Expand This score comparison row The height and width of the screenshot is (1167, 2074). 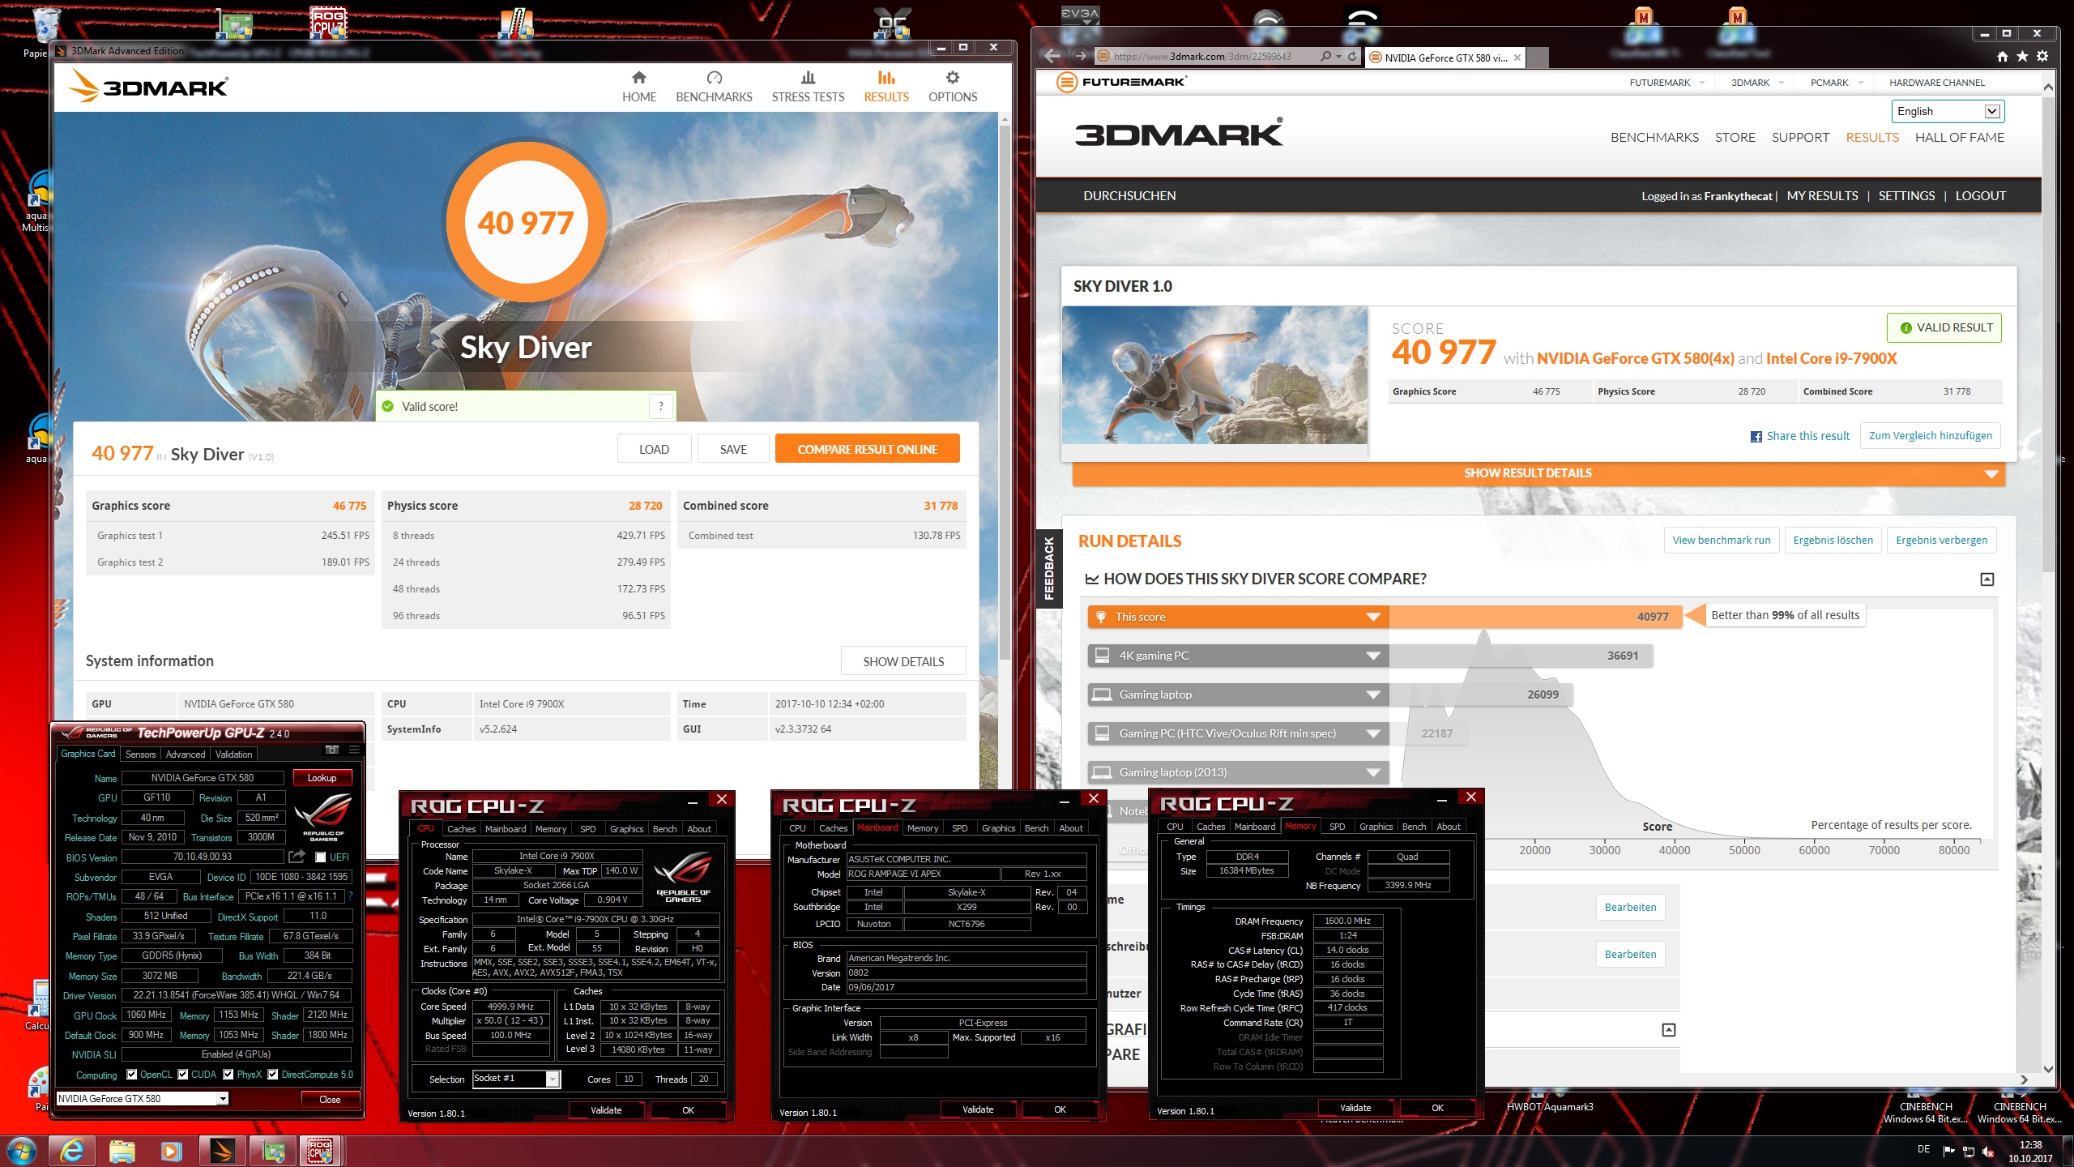pos(1373,617)
